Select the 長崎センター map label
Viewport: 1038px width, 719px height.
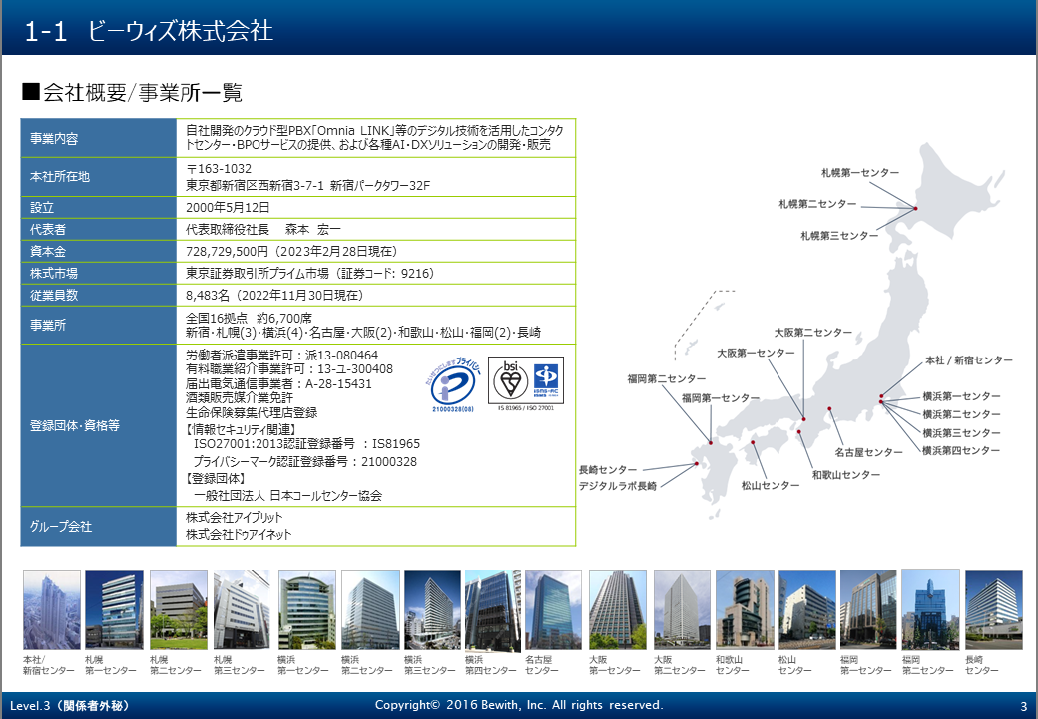click(607, 470)
